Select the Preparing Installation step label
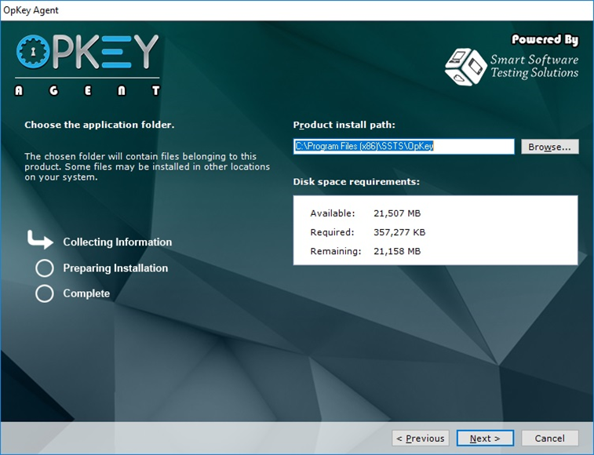This screenshot has width=594, height=455. [115, 268]
